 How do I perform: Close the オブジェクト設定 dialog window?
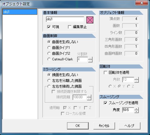pyautogui.click(x=142, y=3)
